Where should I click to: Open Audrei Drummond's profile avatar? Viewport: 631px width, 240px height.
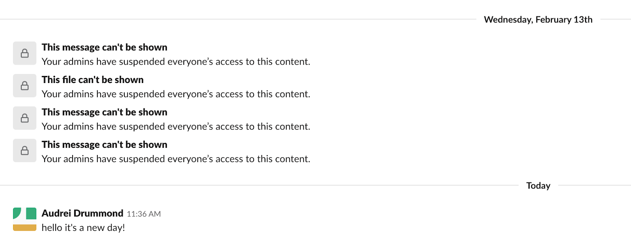24,219
